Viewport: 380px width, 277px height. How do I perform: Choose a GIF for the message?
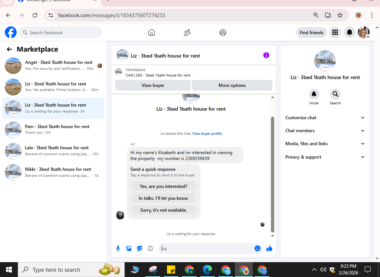click(150, 248)
